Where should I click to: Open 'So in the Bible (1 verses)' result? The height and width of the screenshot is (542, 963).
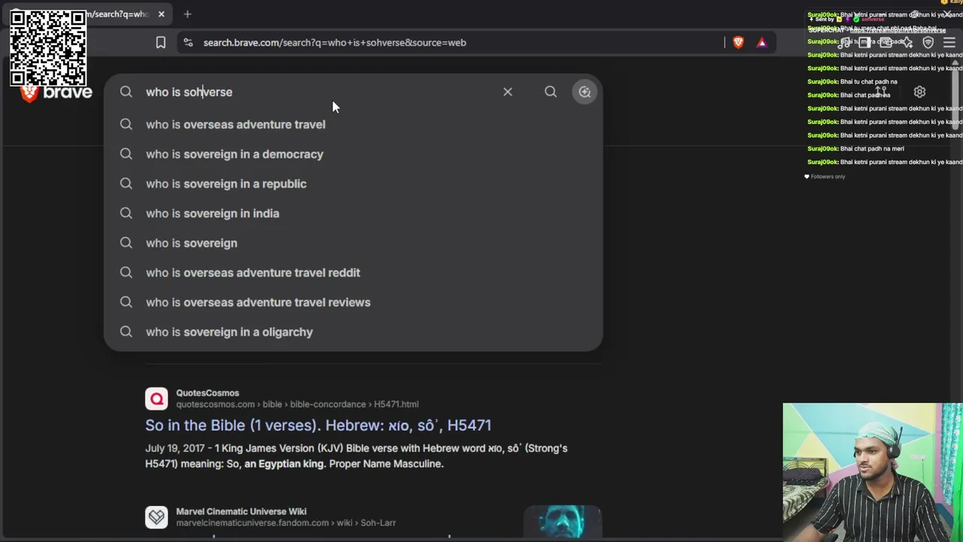click(x=318, y=425)
